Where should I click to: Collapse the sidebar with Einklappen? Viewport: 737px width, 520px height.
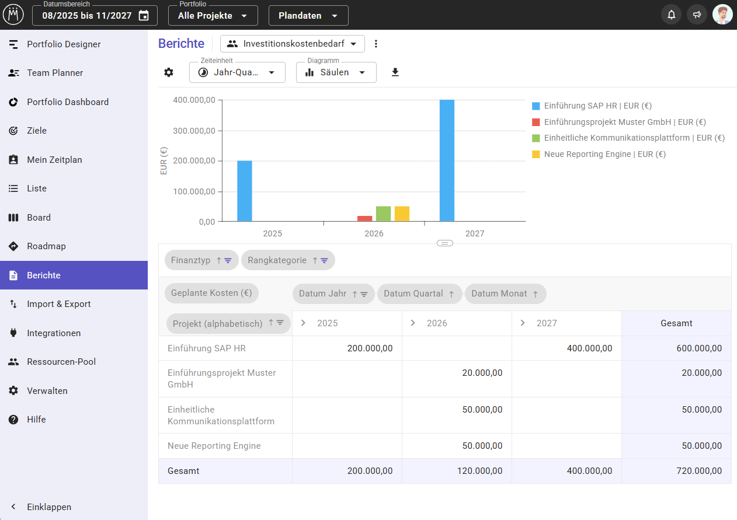point(48,507)
